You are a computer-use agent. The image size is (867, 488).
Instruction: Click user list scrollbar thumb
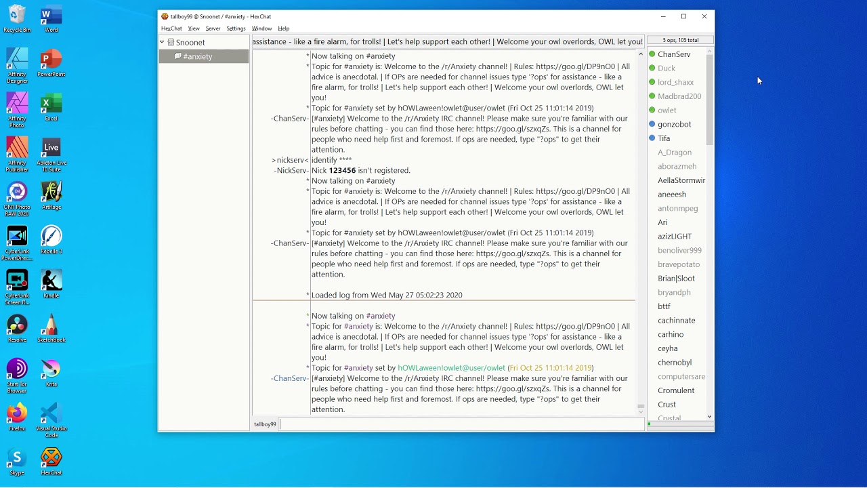click(709, 100)
